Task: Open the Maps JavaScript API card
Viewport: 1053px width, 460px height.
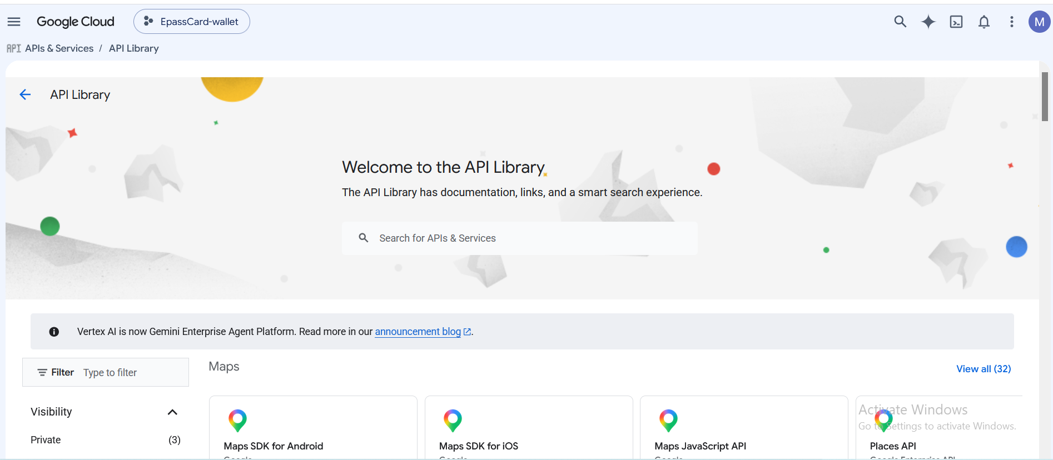Action: pyautogui.click(x=744, y=428)
